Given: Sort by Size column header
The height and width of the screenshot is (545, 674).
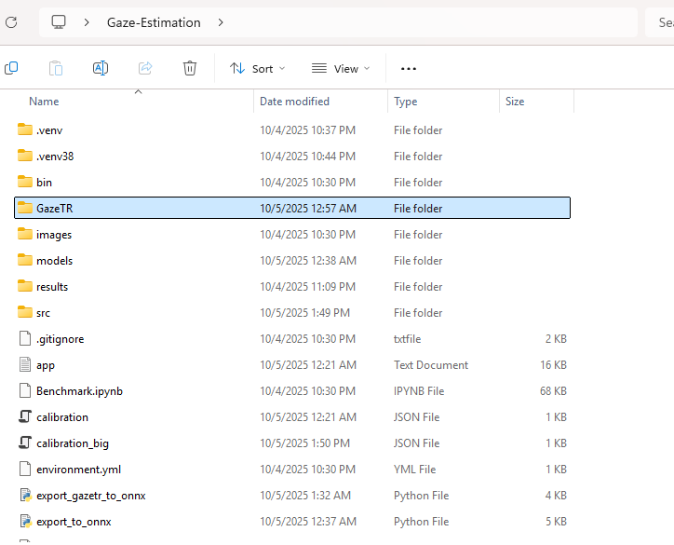Looking at the screenshot, I should click(x=515, y=102).
